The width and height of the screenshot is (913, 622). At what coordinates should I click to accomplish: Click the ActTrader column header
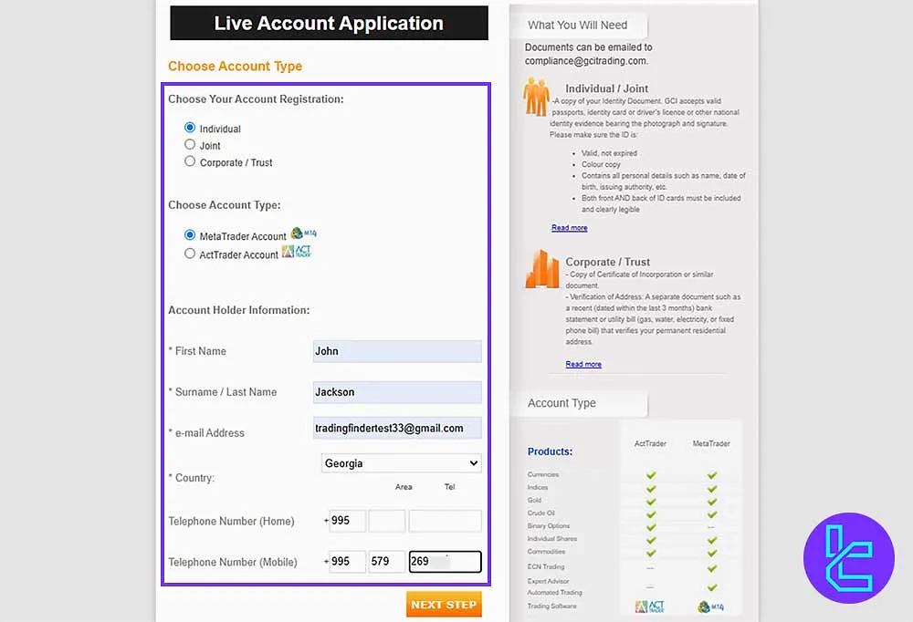pos(650,443)
